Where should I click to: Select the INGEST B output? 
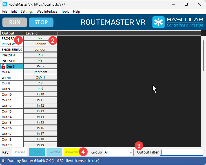pyautogui.click(x=12, y=61)
